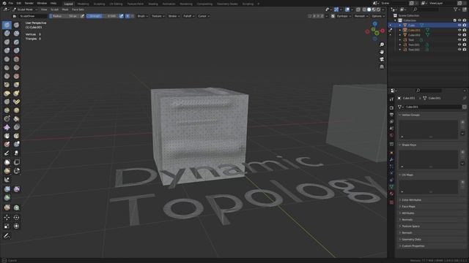Toggle visibility eye for selected Cube row
This screenshot has height=263, width=469.
click(459, 25)
